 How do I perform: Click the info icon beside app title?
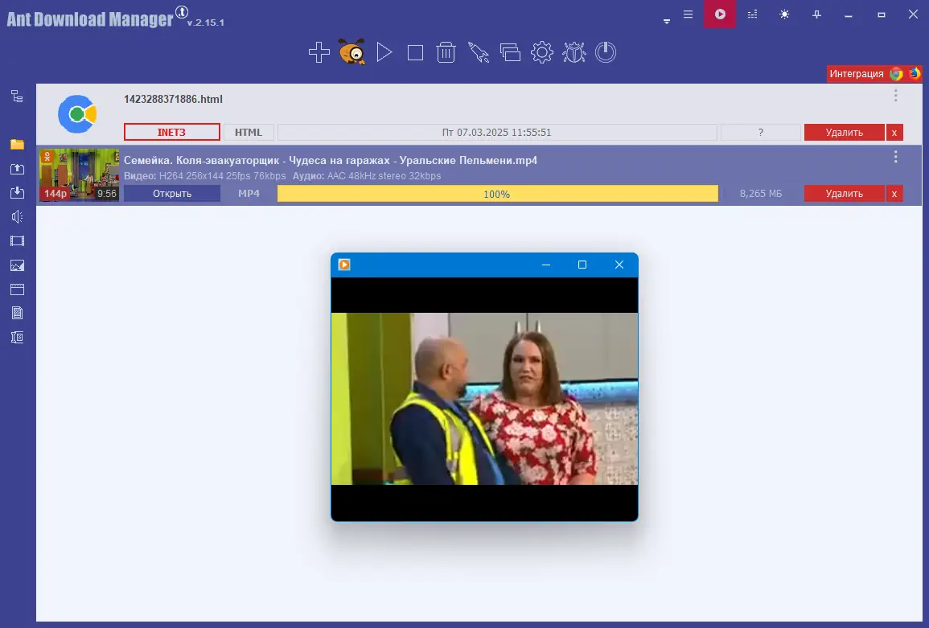(x=182, y=11)
